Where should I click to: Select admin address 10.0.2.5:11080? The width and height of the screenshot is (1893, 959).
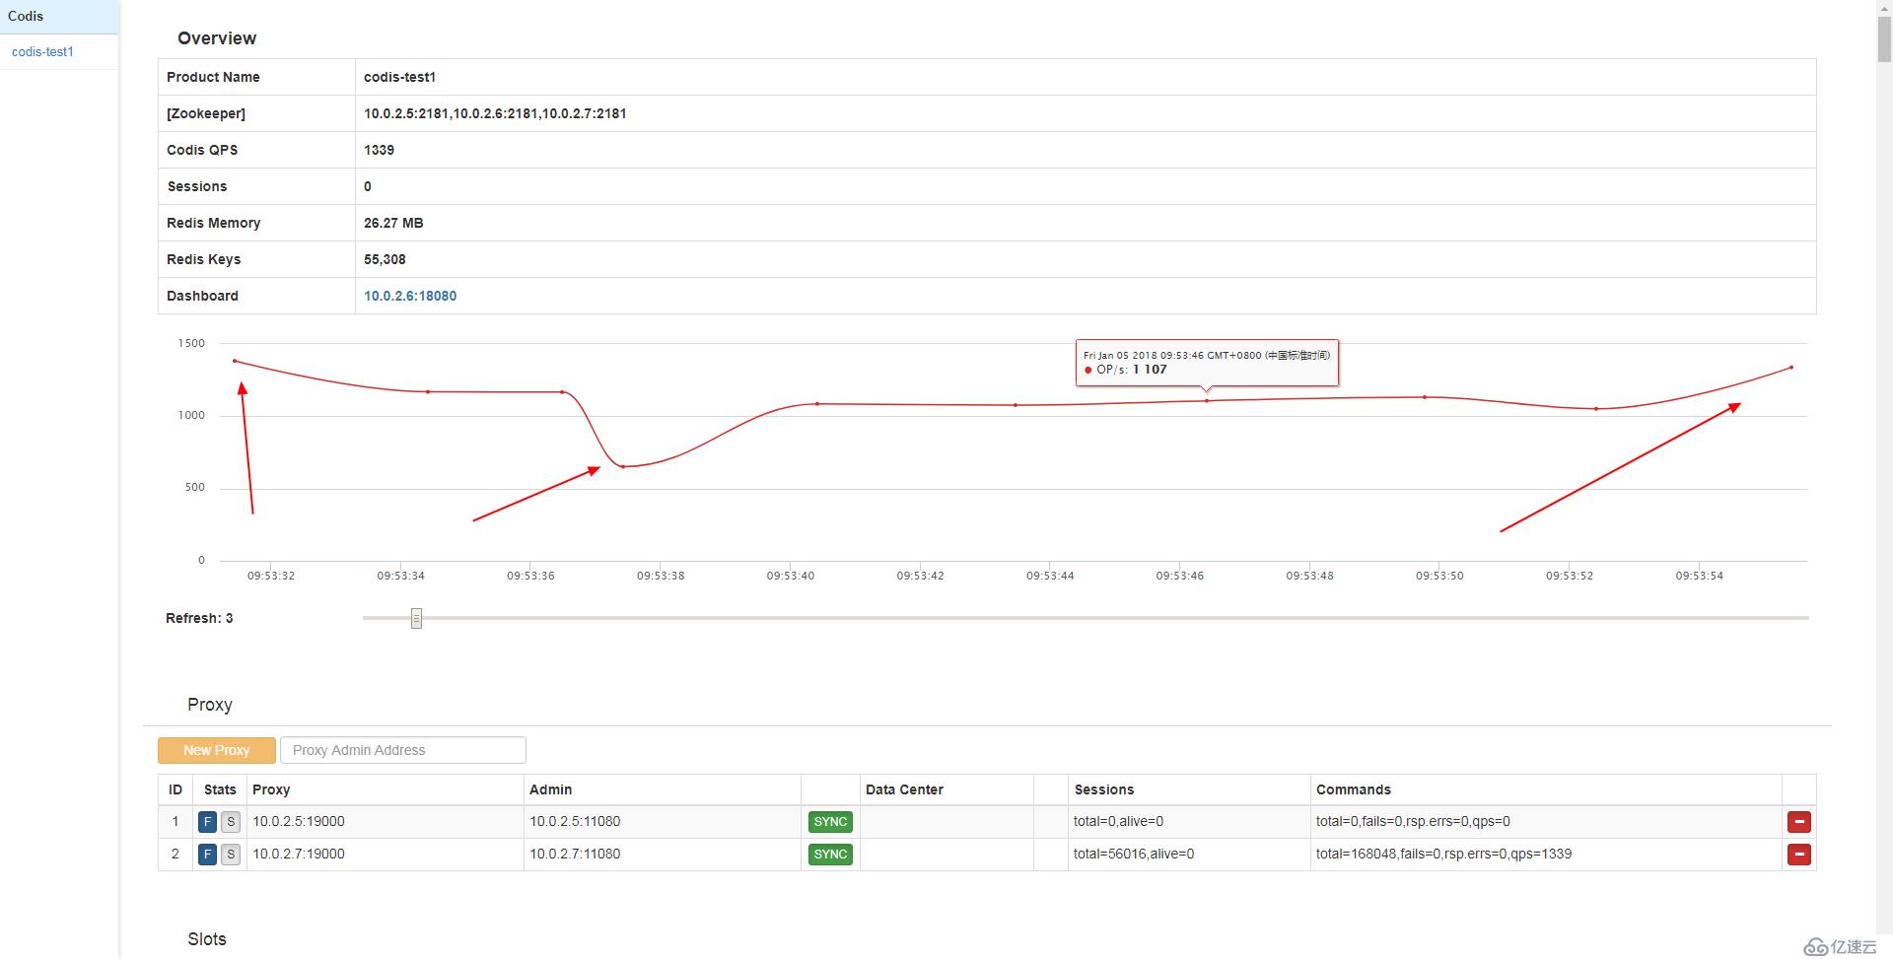pyautogui.click(x=575, y=821)
